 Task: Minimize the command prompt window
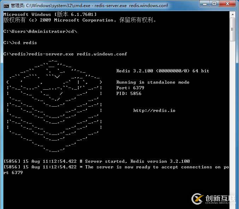pyautogui.click(x=205, y=4)
